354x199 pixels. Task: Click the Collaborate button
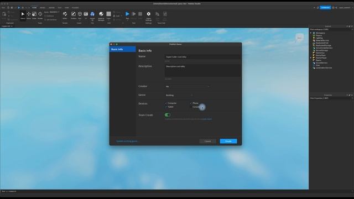tap(325, 8)
